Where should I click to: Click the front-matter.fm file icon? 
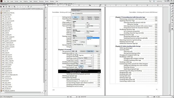[x=1, y=11]
